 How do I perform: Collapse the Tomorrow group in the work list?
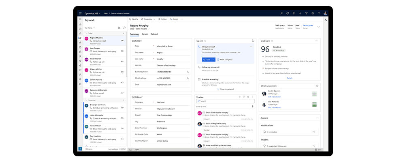tap(86, 100)
